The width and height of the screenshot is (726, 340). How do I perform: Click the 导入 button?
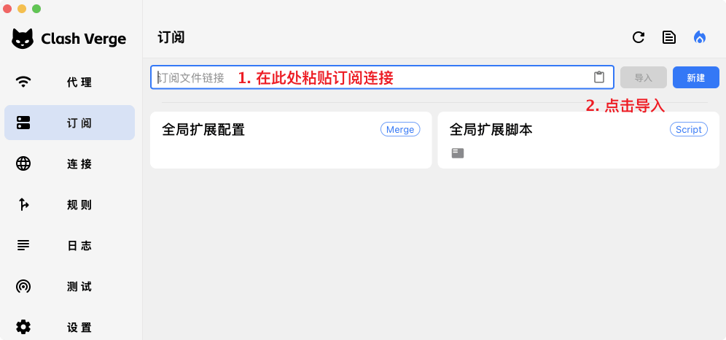pyautogui.click(x=644, y=77)
